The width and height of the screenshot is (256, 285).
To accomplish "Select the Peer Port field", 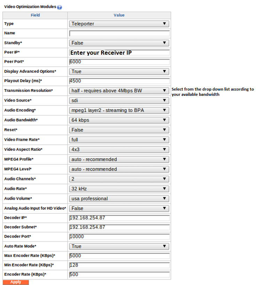I will (119, 62).
